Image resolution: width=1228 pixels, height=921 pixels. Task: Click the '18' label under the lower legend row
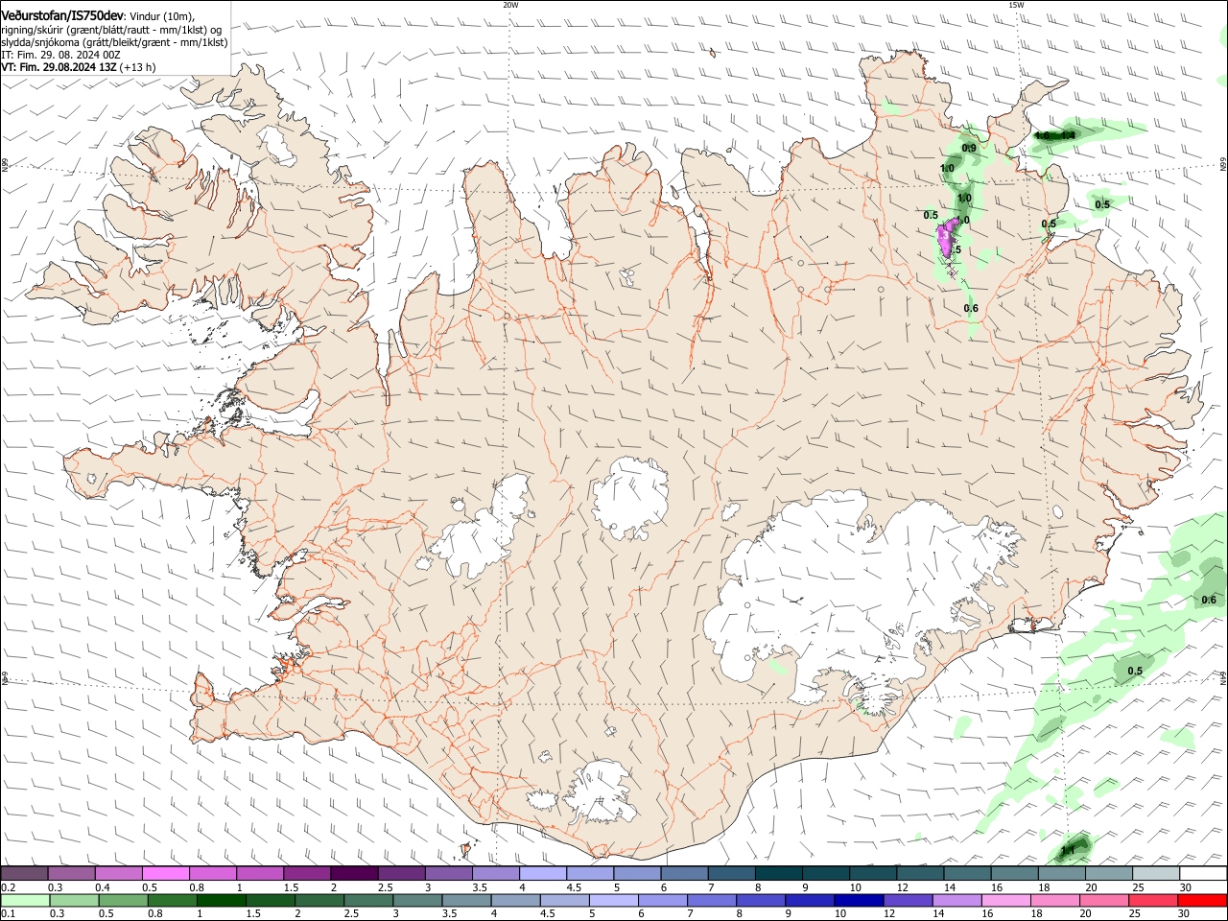point(1035,914)
